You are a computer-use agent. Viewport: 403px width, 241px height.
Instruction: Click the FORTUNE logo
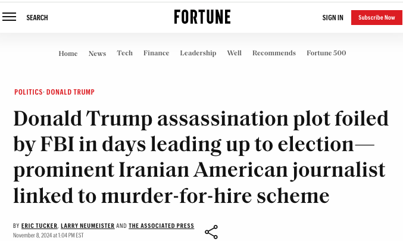[202, 17]
